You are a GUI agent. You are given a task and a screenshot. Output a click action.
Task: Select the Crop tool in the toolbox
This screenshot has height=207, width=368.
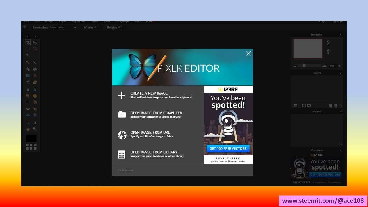click(28, 43)
